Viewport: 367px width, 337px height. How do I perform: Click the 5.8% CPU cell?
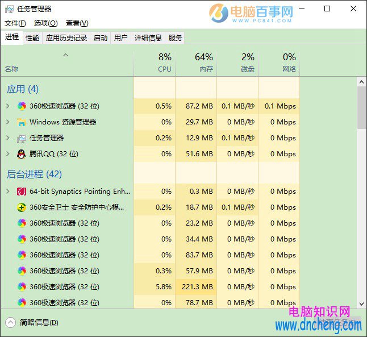[155, 287]
